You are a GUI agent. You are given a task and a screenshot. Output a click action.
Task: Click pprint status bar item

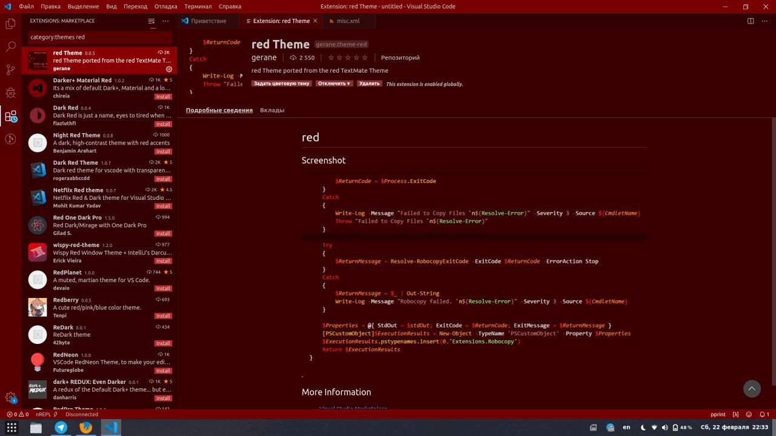[x=718, y=414]
